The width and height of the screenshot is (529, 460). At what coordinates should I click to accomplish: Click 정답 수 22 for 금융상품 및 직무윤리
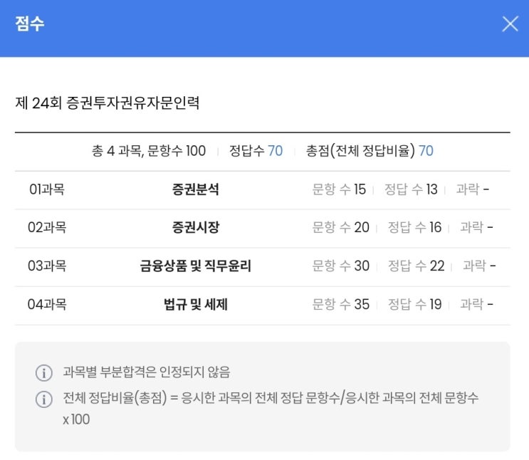click(x=417, y=266)
